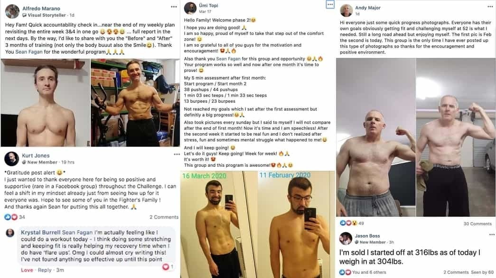The image size is (496, 278).
Task: Reply to Krystal Burrell's comment
Action: pyautogui.click(x=45, y=270)
